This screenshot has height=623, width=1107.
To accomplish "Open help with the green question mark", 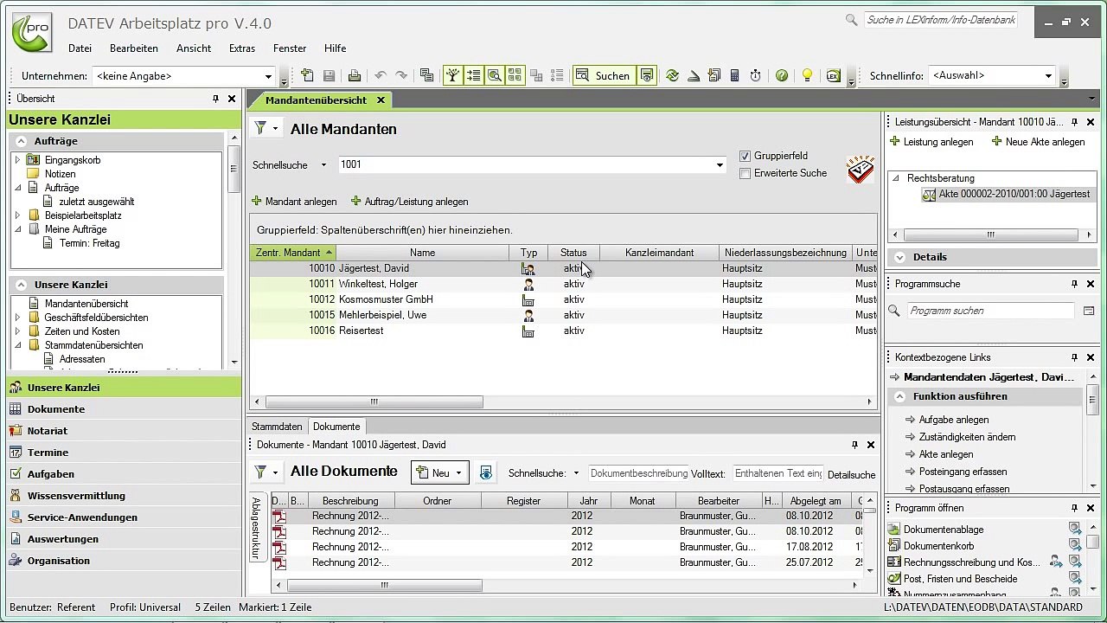I will [782, 76].
